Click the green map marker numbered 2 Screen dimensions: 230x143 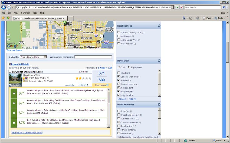65,22
